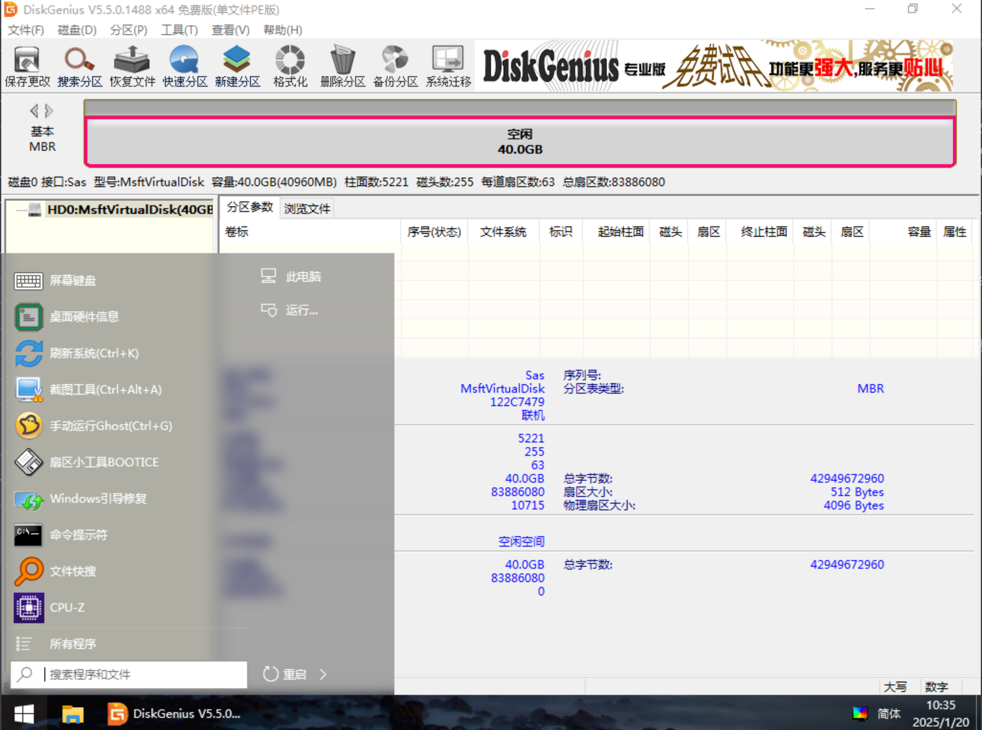Open the File (文件) menu
Screen dimensions: 982x730
26,30
